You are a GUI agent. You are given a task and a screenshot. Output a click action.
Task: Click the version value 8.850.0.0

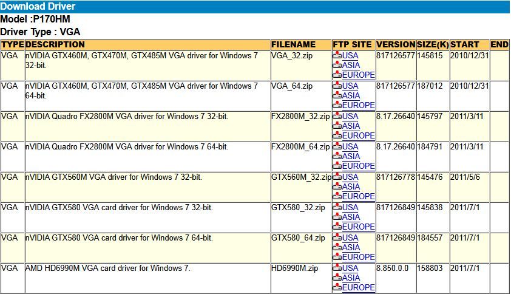click(393, 268)
